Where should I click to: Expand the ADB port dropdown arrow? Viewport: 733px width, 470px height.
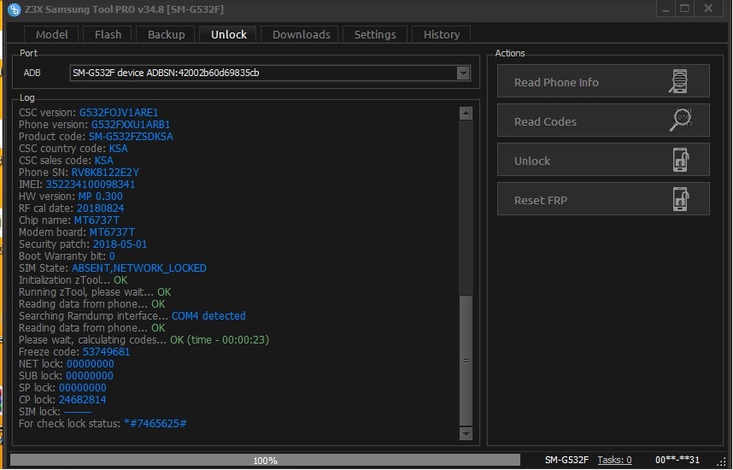click(x=463, y=73)
